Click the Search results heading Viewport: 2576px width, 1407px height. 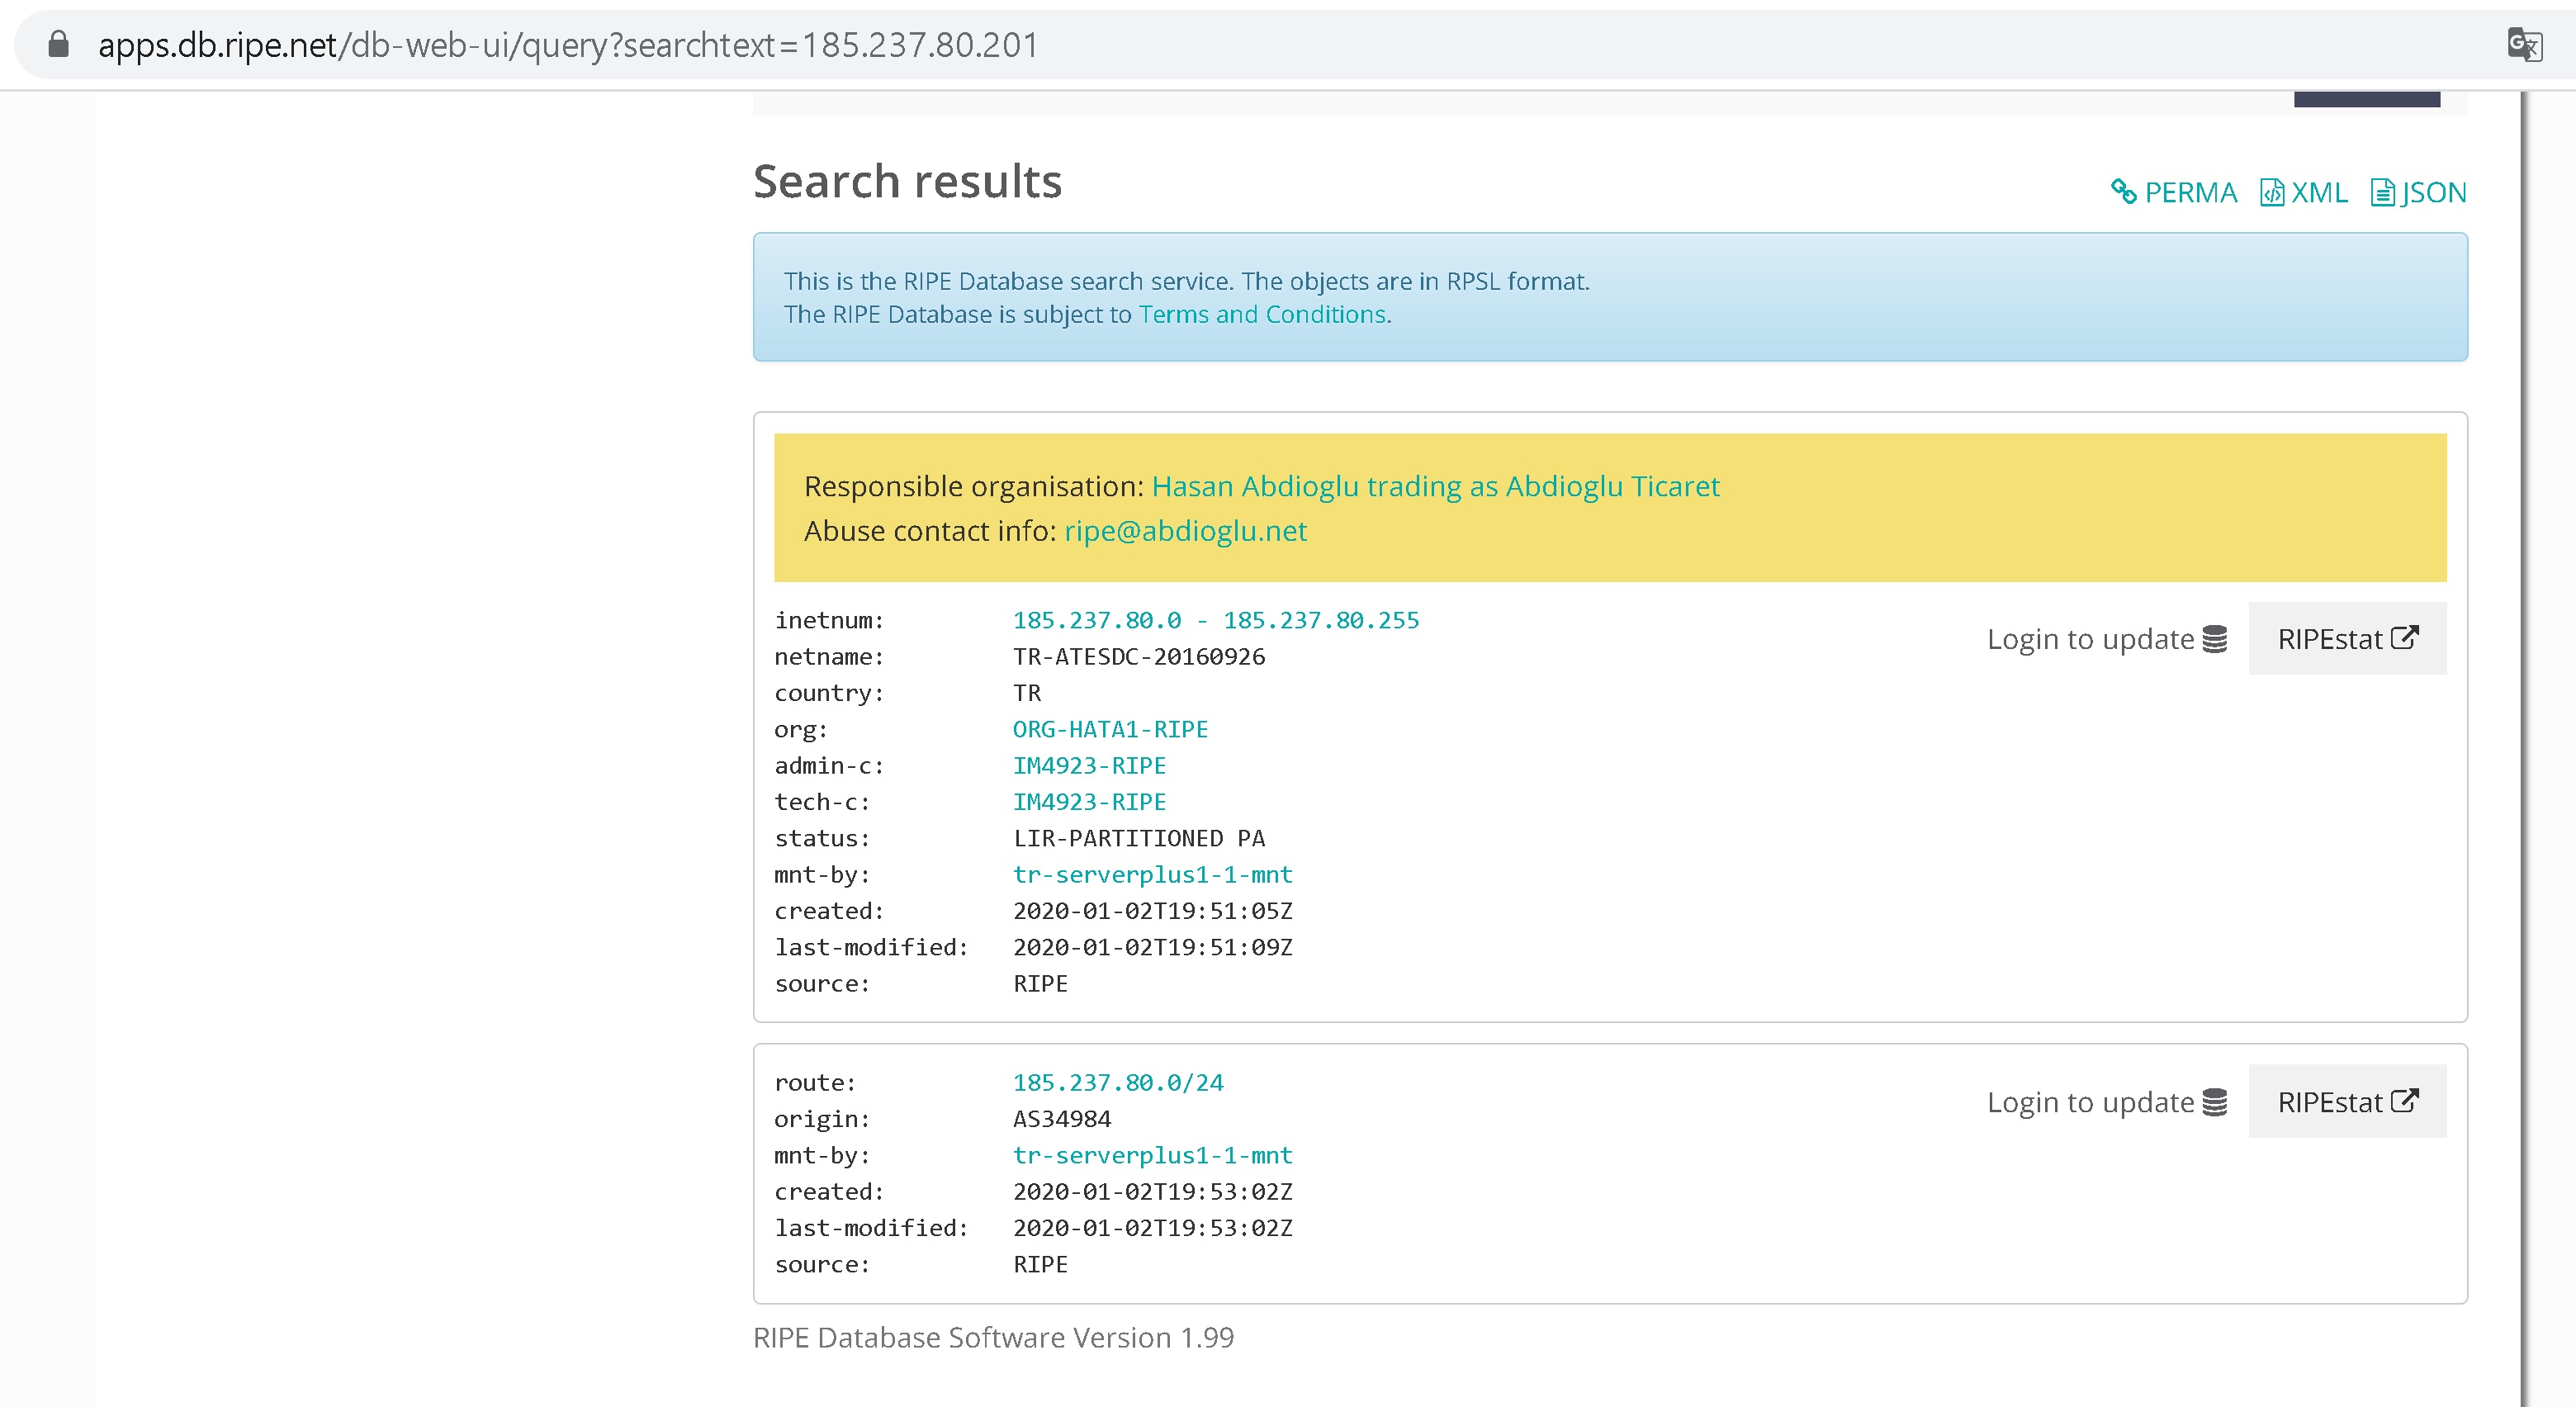(907, 182)
